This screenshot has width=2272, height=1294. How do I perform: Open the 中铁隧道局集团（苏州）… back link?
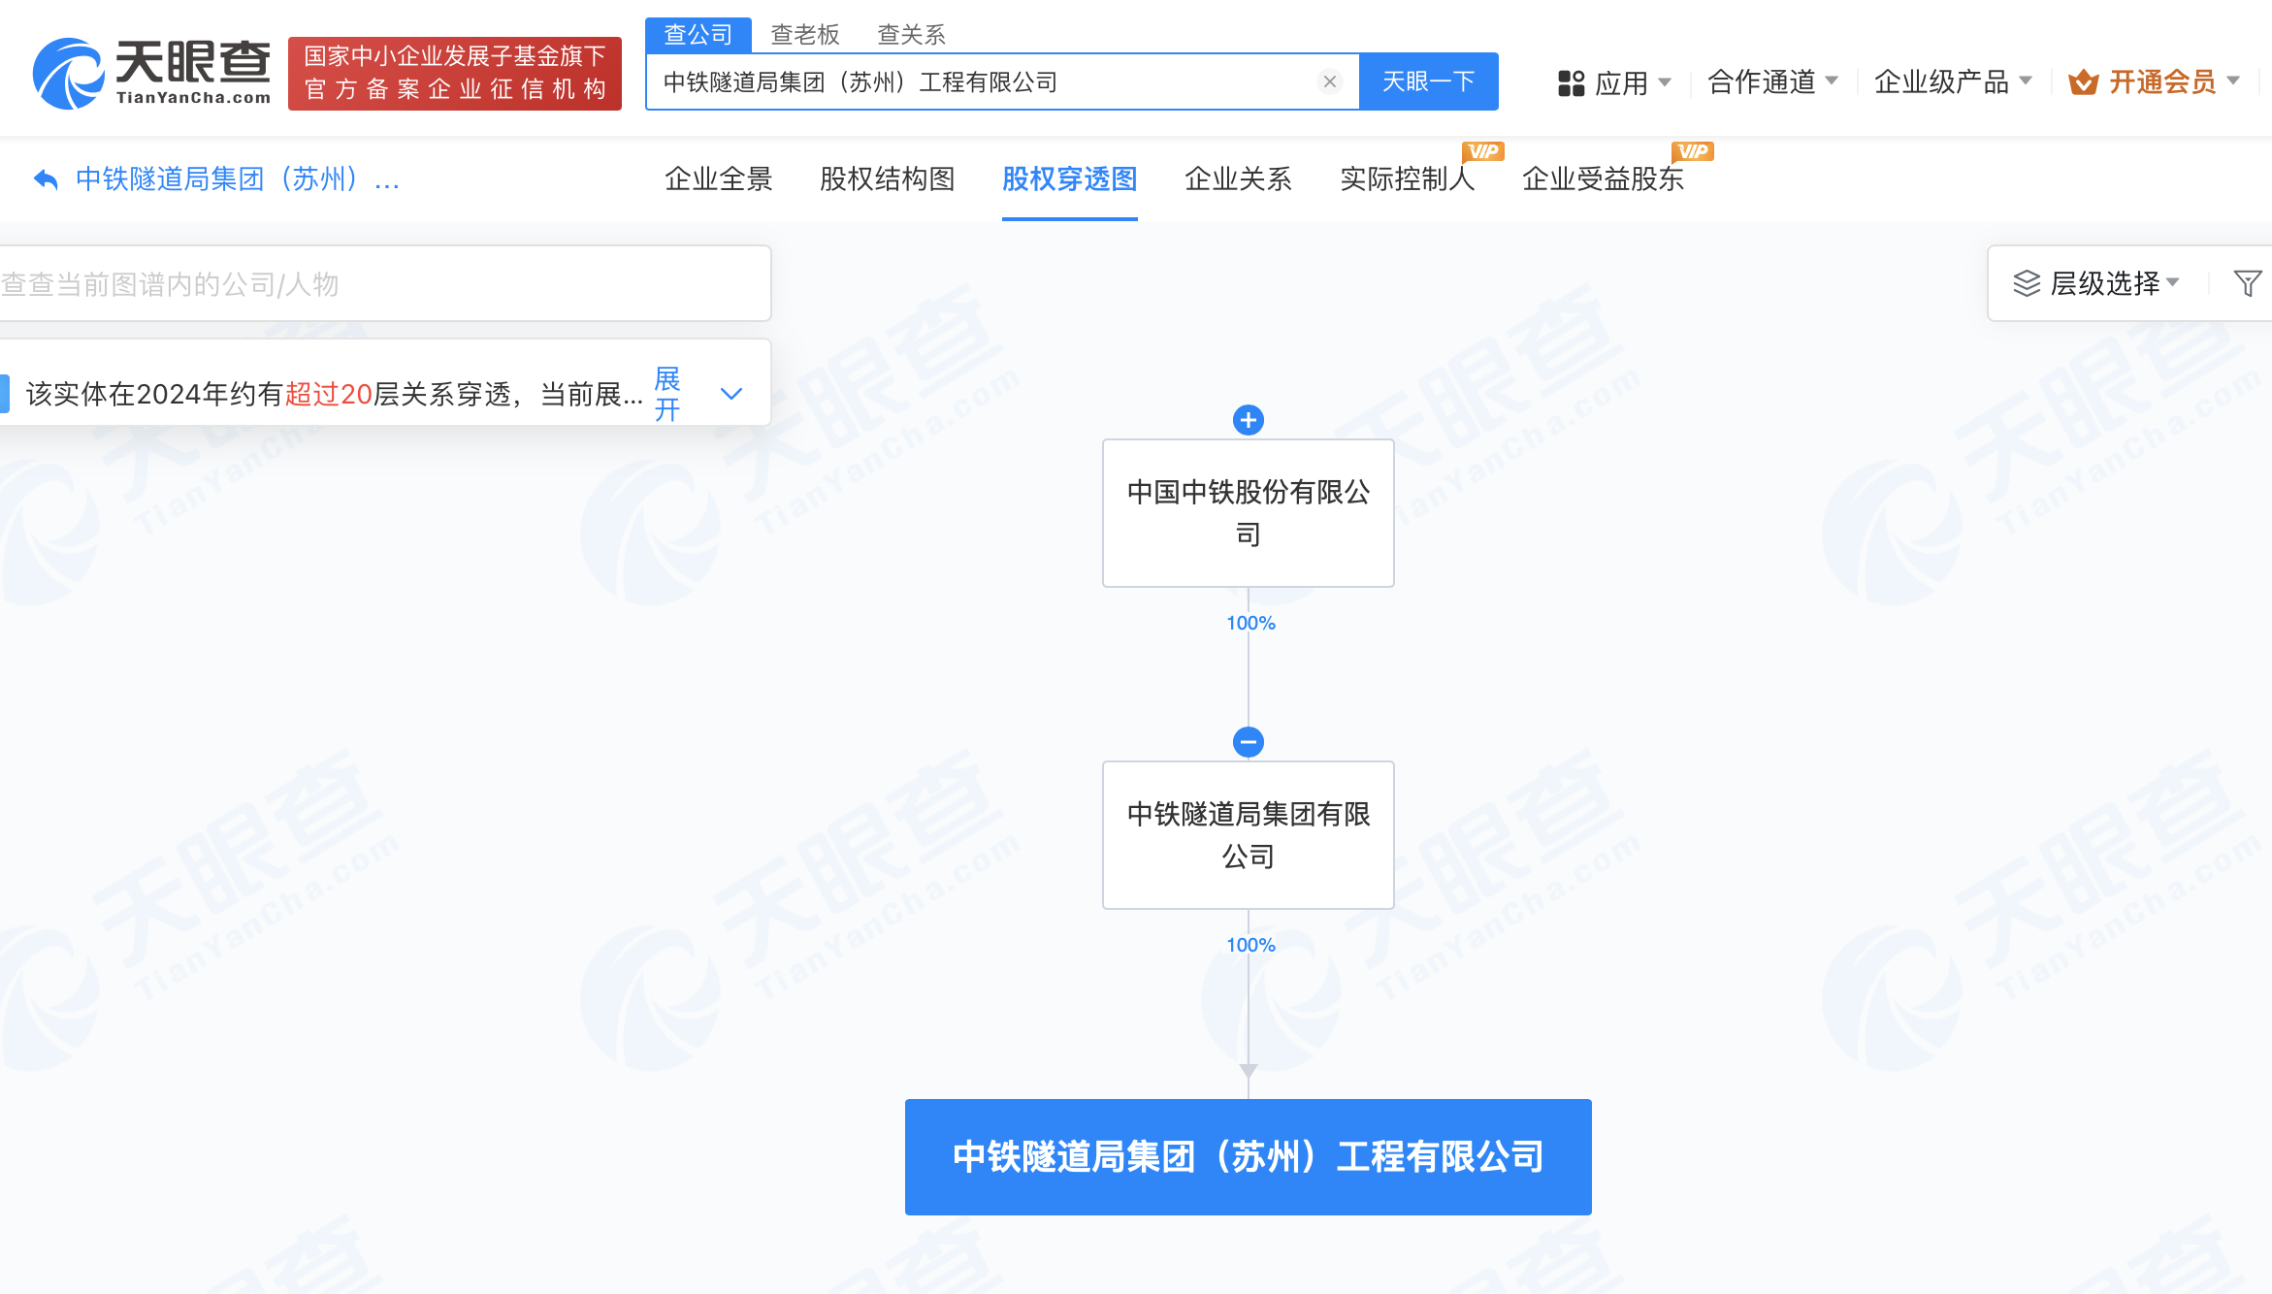pyautogui.click(x=237, y=179)
